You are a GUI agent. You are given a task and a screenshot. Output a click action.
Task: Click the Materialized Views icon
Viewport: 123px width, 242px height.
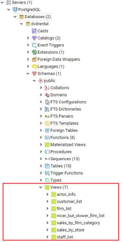pyautogui.click(x=47, y=145)
